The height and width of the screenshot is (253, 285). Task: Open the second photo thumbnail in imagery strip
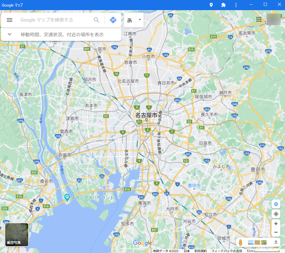[x=257, y=242]
